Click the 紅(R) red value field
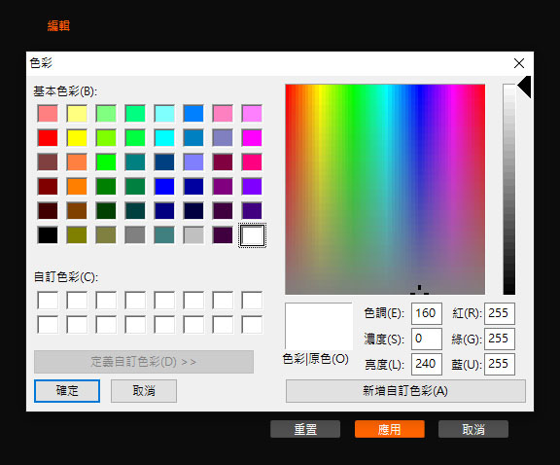The width and height of the screenshot is (560, 465). pyautogui.click(x=500, y=313)
